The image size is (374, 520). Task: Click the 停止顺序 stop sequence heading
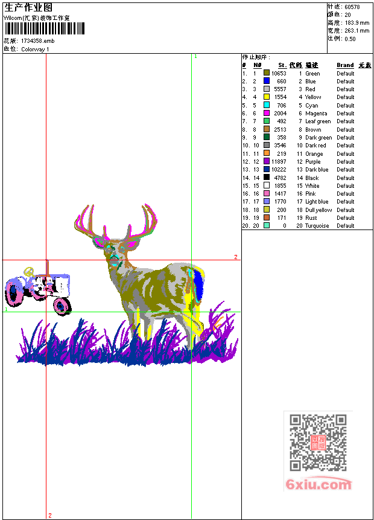coord(256,57)
